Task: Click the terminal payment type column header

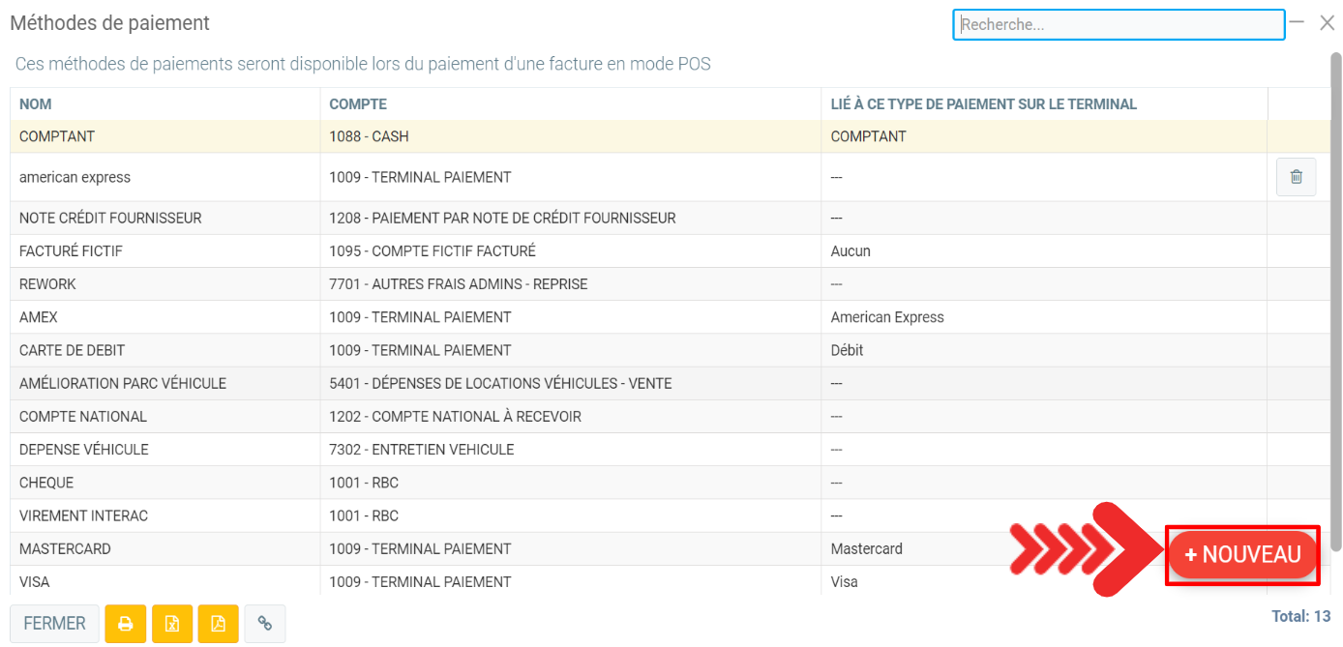Action: pos(983,103)
